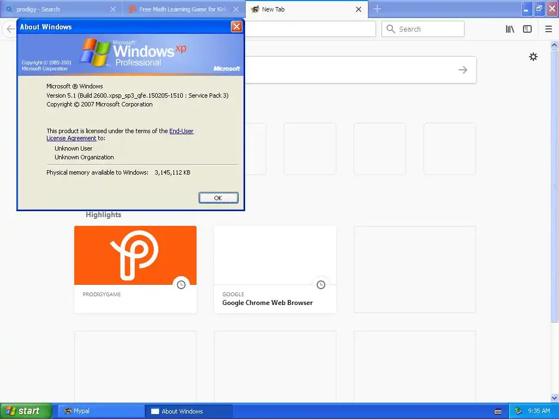Open Google Chrome Web Browser highlight
The height and width of the screenshot is (419, 559).
click(x=275, y=270)
